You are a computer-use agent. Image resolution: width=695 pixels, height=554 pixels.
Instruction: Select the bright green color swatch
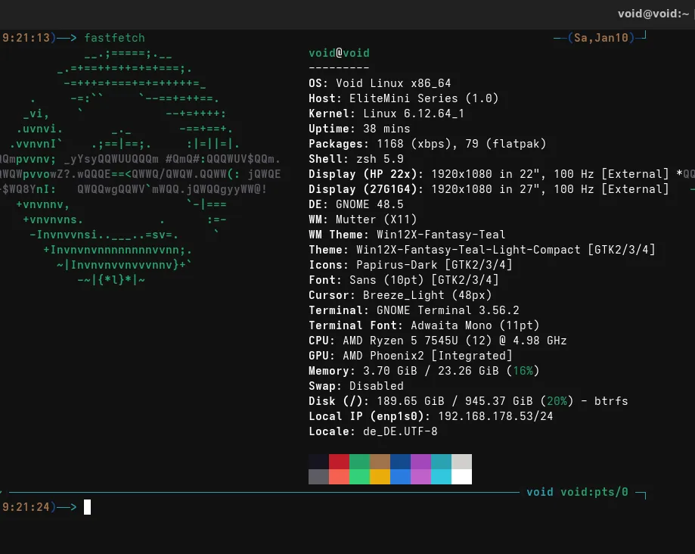pos(359,477)
